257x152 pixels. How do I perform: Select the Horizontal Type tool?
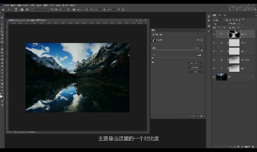click(x=2, y=73)
